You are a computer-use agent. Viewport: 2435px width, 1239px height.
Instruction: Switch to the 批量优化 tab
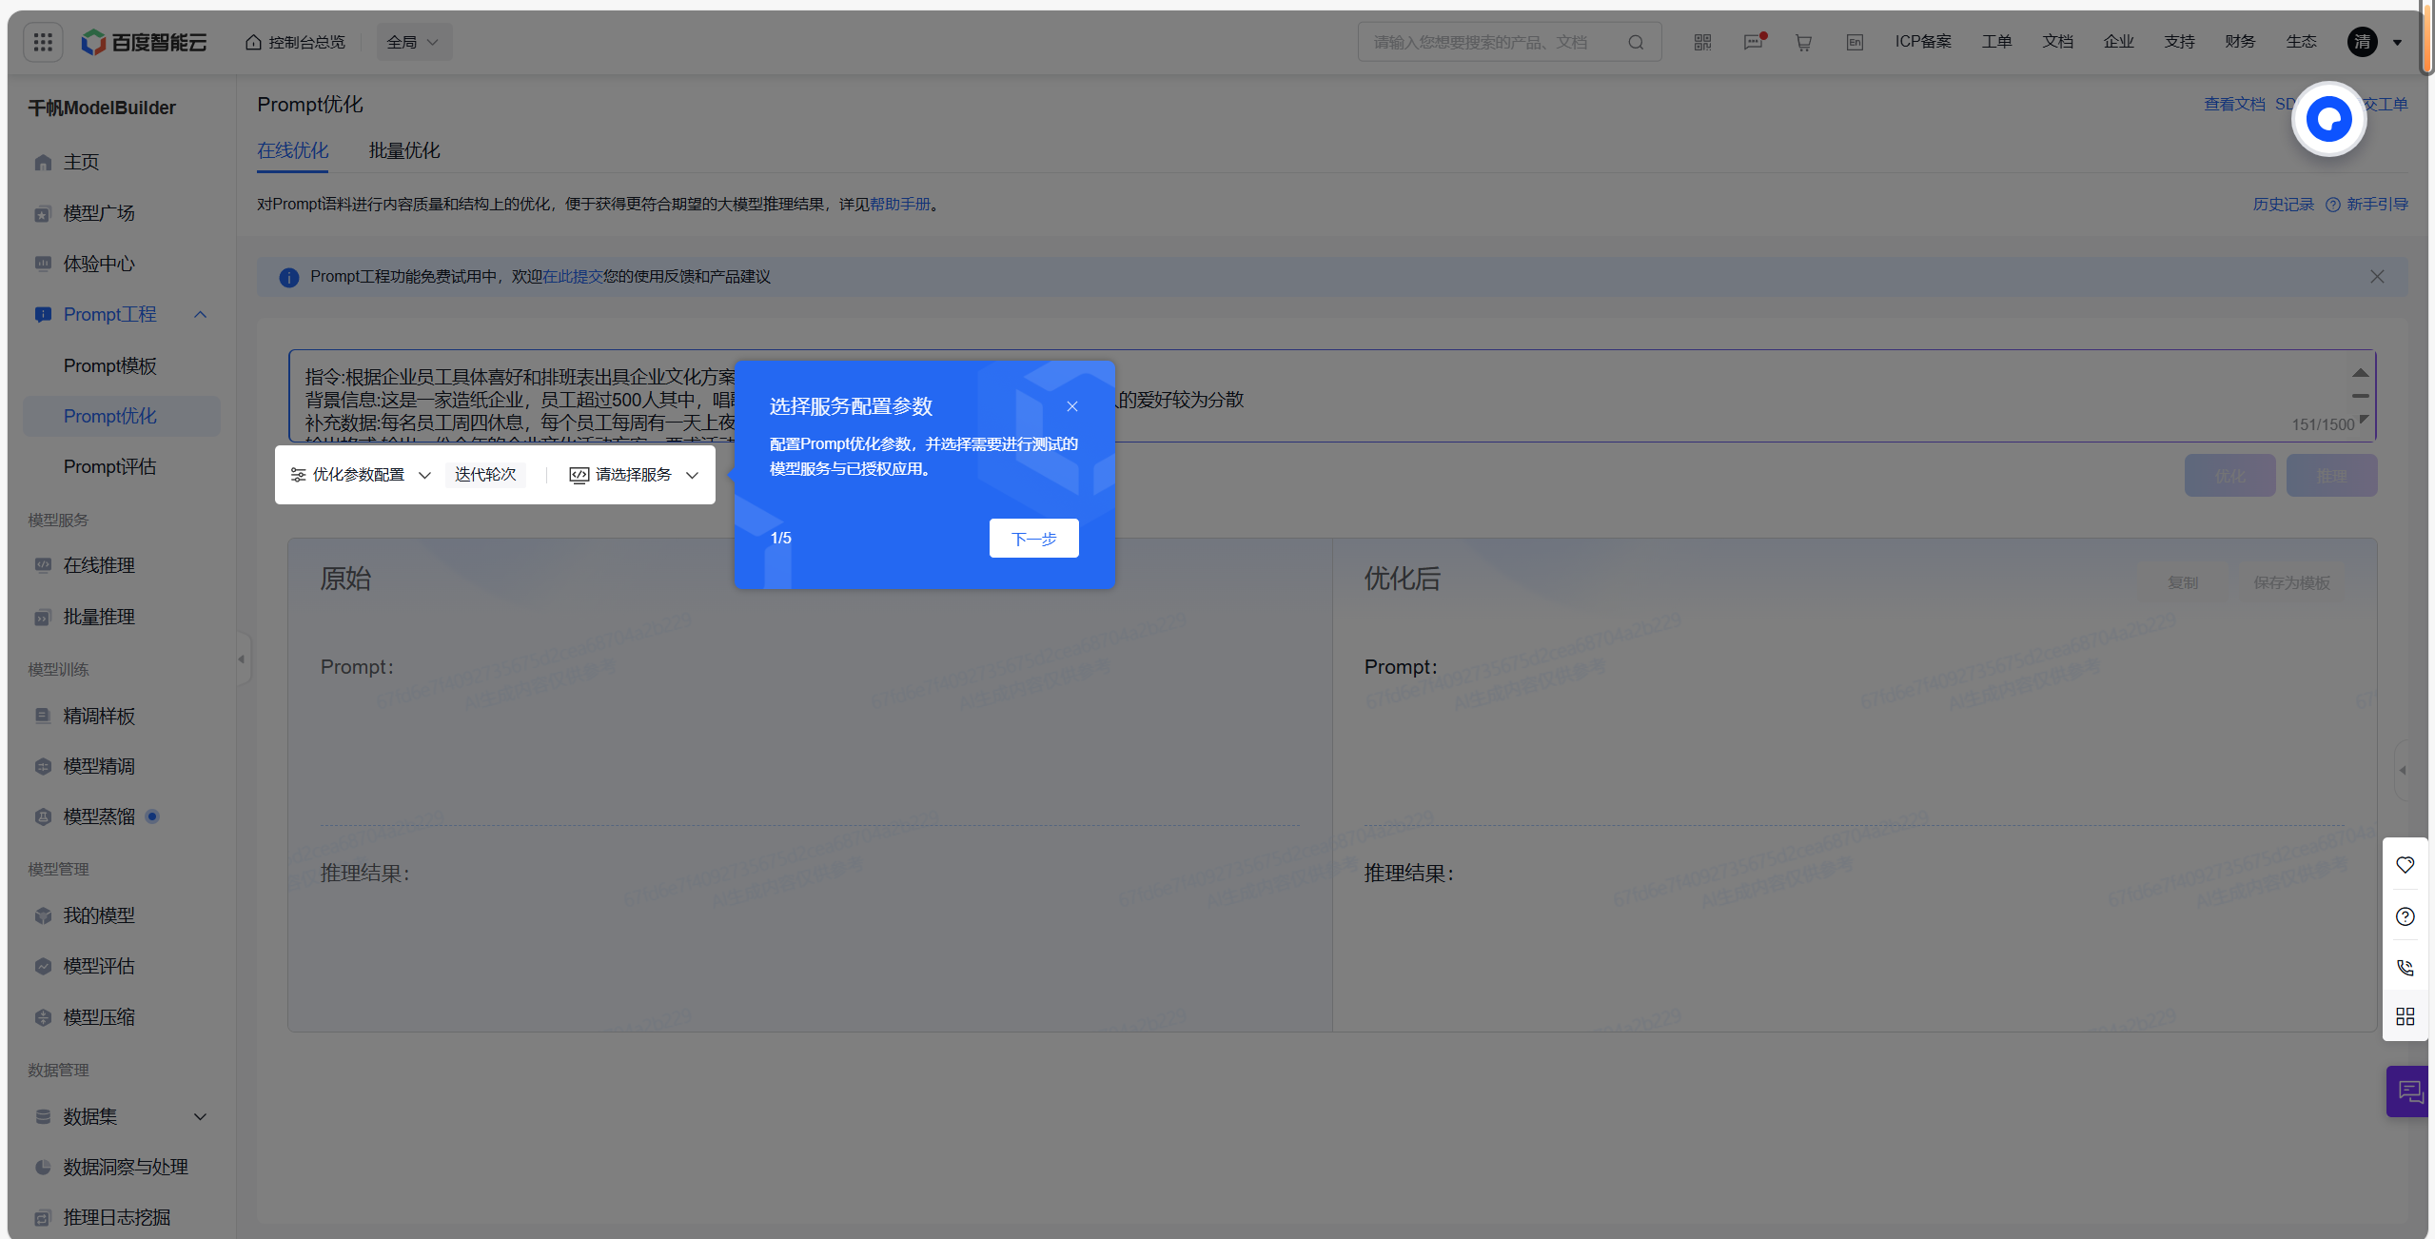tap(404, 150)
